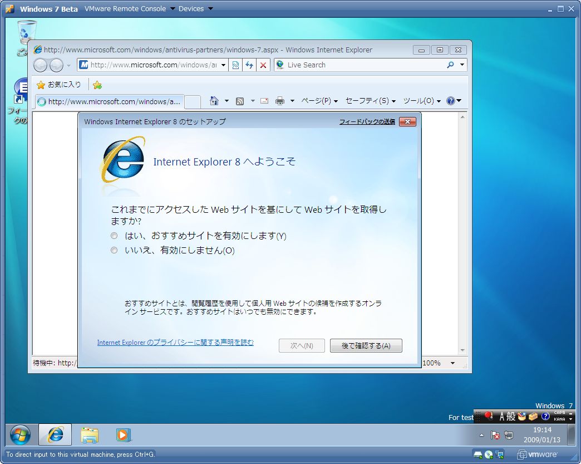Click the taskbar clock showing 19:14
Viewport: 581px width, 464px height.
(x=541, y=434)
